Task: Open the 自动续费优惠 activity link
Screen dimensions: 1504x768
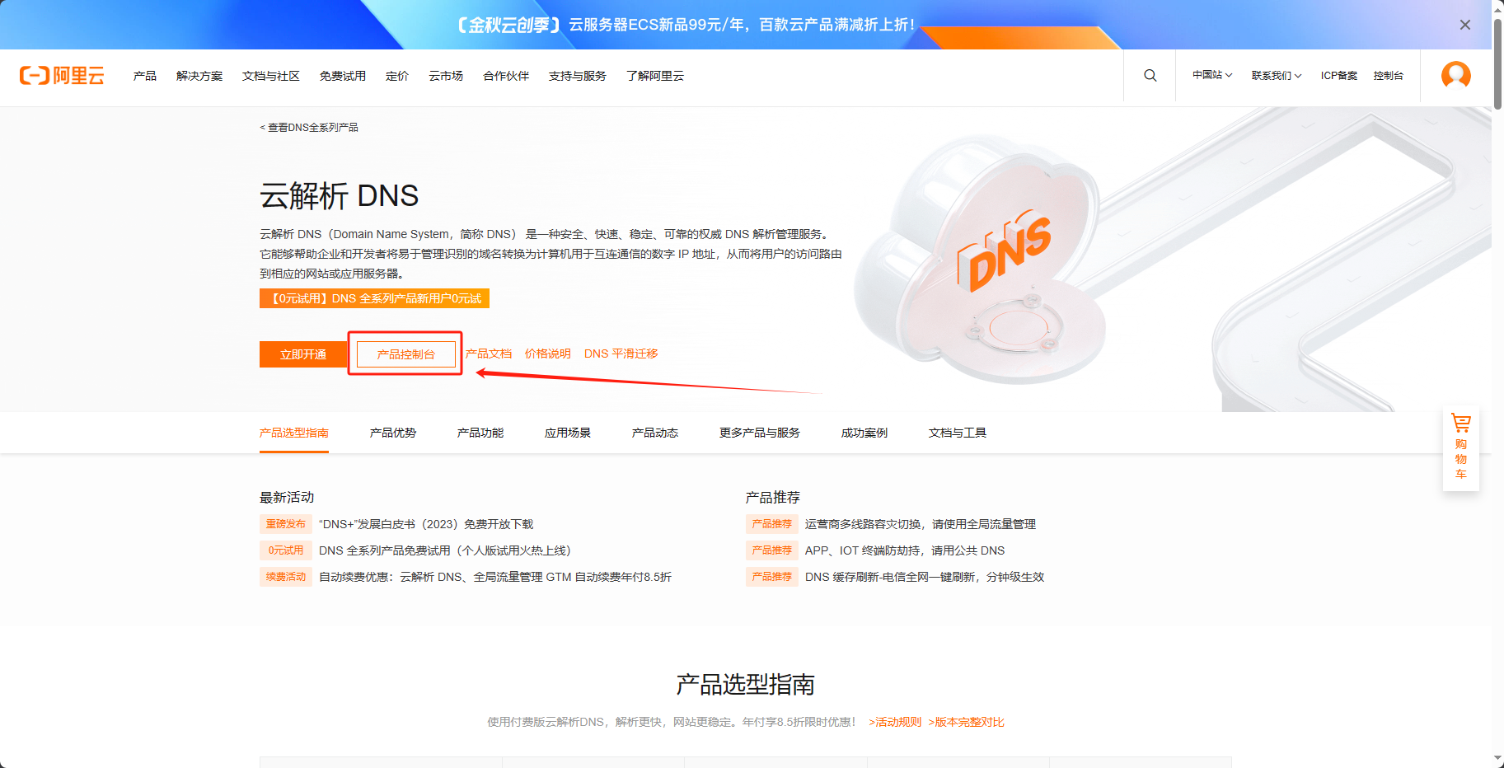Action: pos(495,577)
